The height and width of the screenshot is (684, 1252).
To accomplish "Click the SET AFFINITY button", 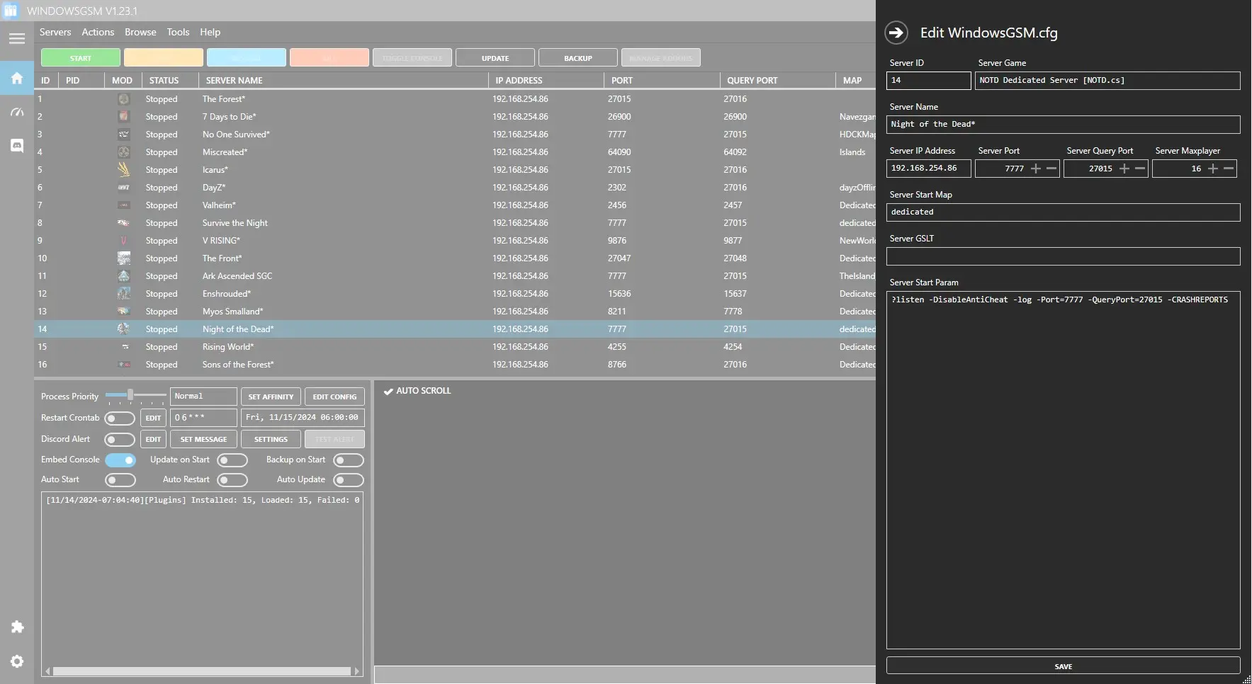I will pos(271,397).
